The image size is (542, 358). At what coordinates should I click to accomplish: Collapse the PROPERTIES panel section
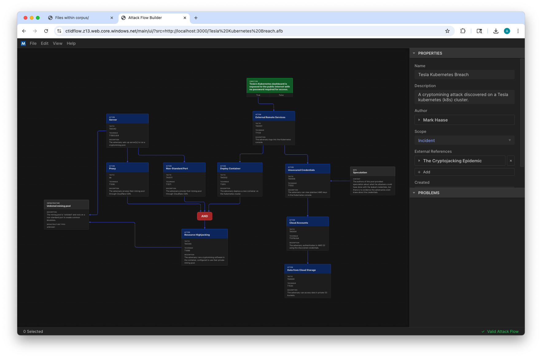(414, 53)
